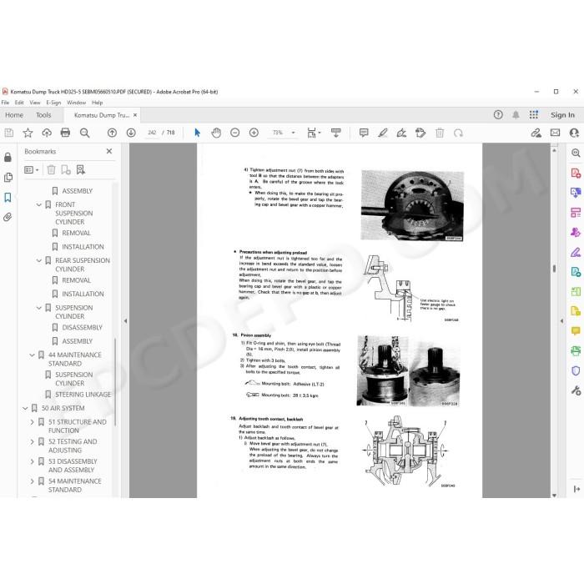
Task: Open the Protect shield tool
Action: [576, 370]
